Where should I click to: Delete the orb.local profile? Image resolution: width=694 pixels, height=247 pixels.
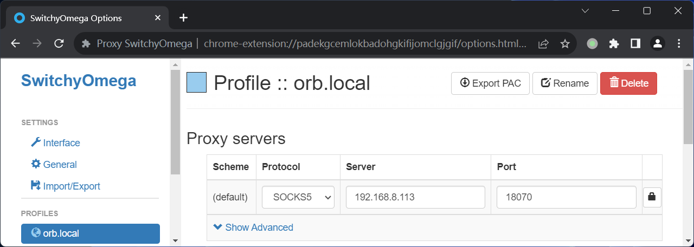coord(628,83)
